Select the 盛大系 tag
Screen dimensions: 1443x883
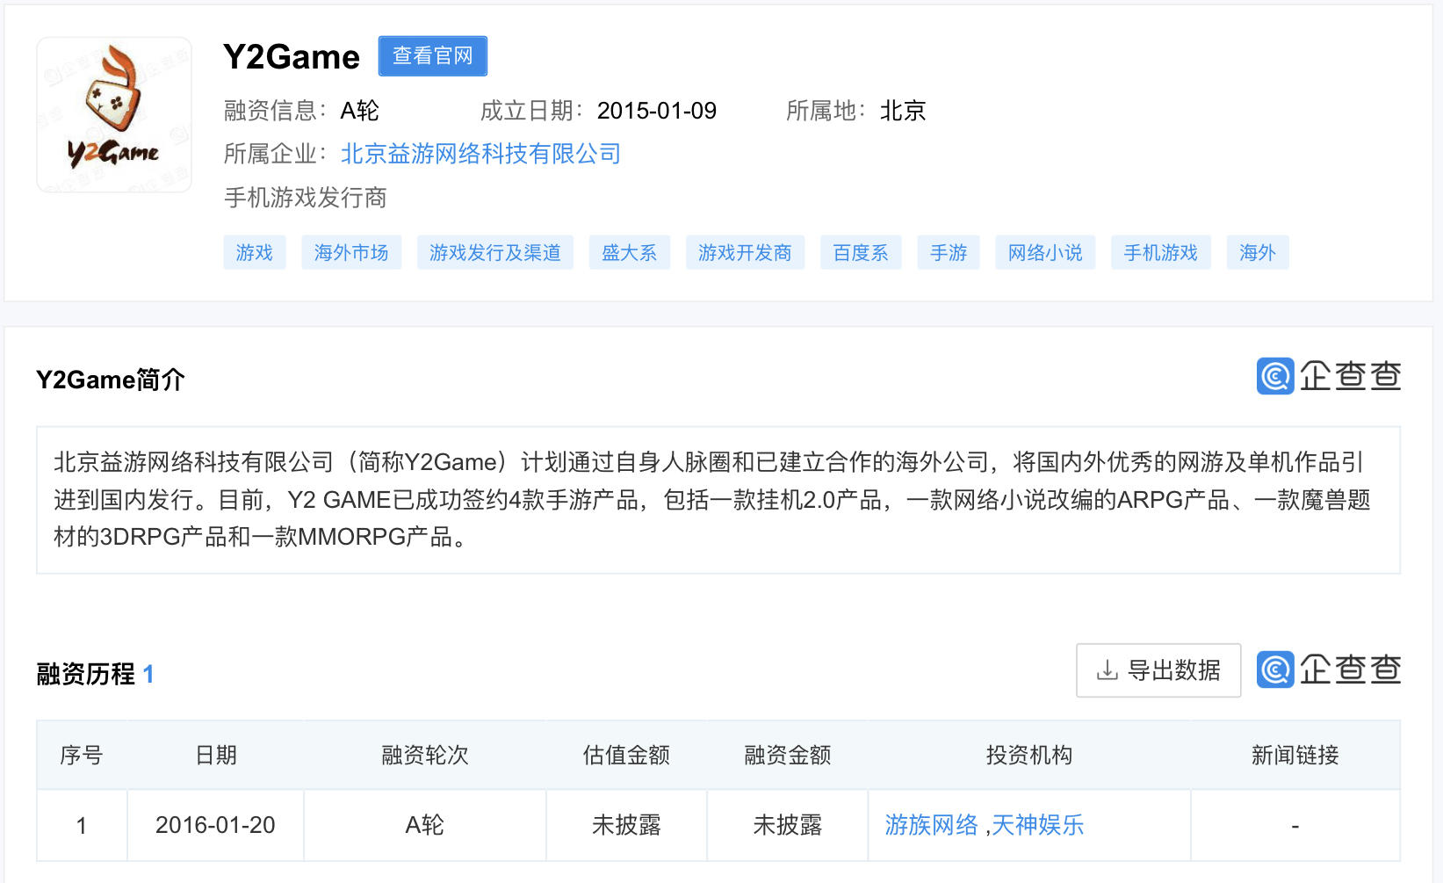pyautogui.click(x=630, y=253)
